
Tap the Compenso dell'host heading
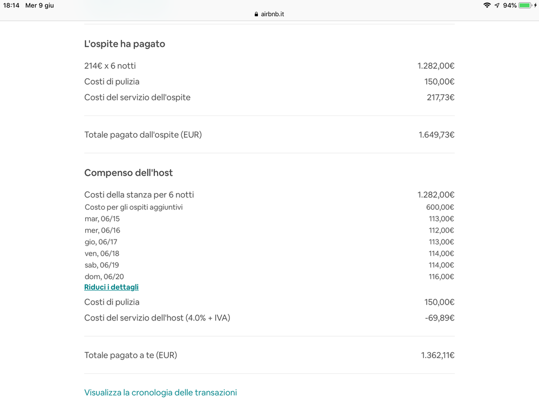128,173
